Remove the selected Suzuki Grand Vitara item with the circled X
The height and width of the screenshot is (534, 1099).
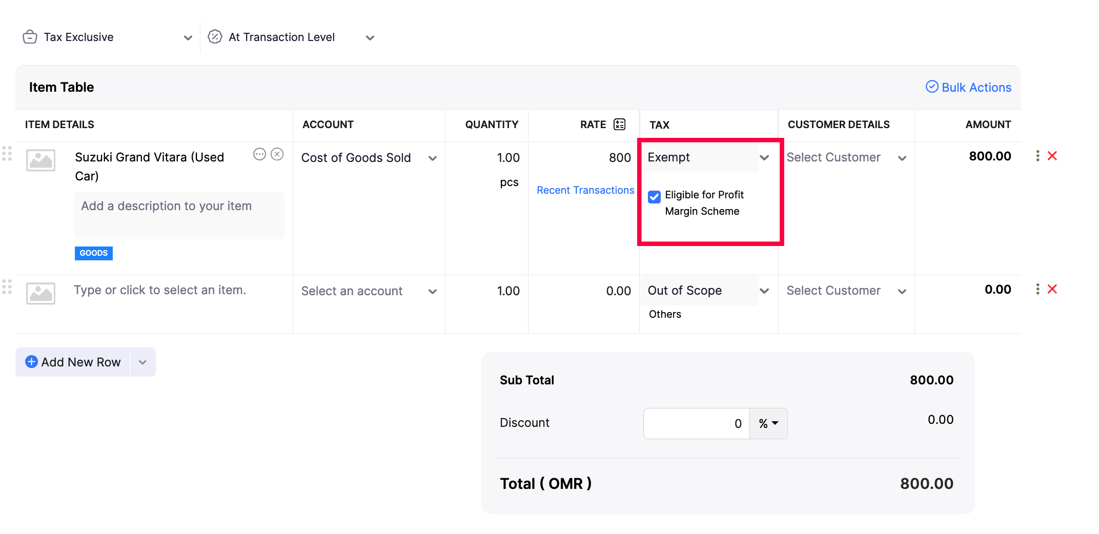277,154
